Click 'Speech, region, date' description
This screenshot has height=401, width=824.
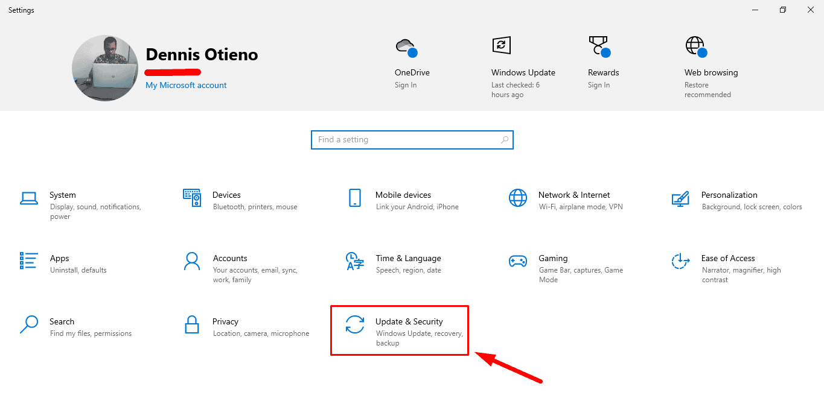click(x=409, y=270)
